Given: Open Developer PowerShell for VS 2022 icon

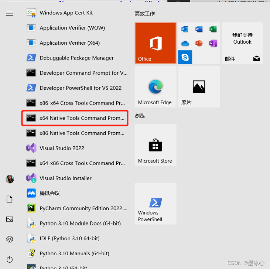Looking at the screenshot, I should pos(31,88).
